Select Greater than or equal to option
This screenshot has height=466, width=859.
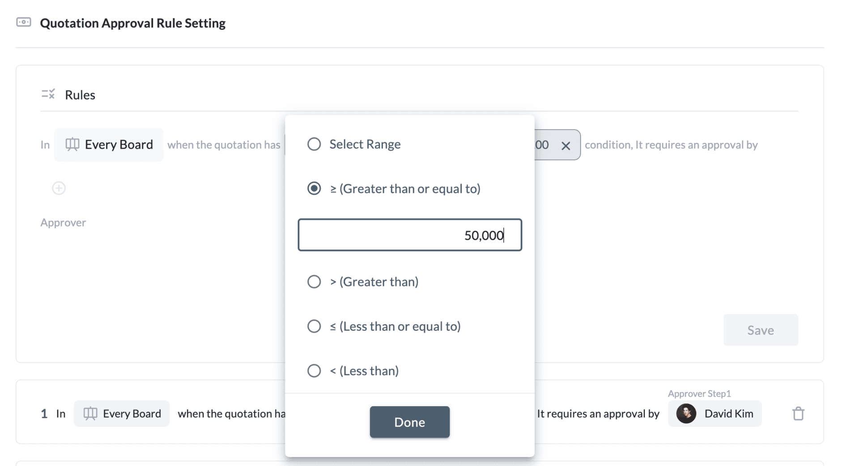(314, 189)
